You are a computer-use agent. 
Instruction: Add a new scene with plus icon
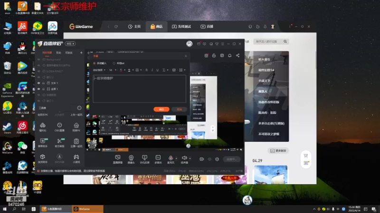coord(81,53)
